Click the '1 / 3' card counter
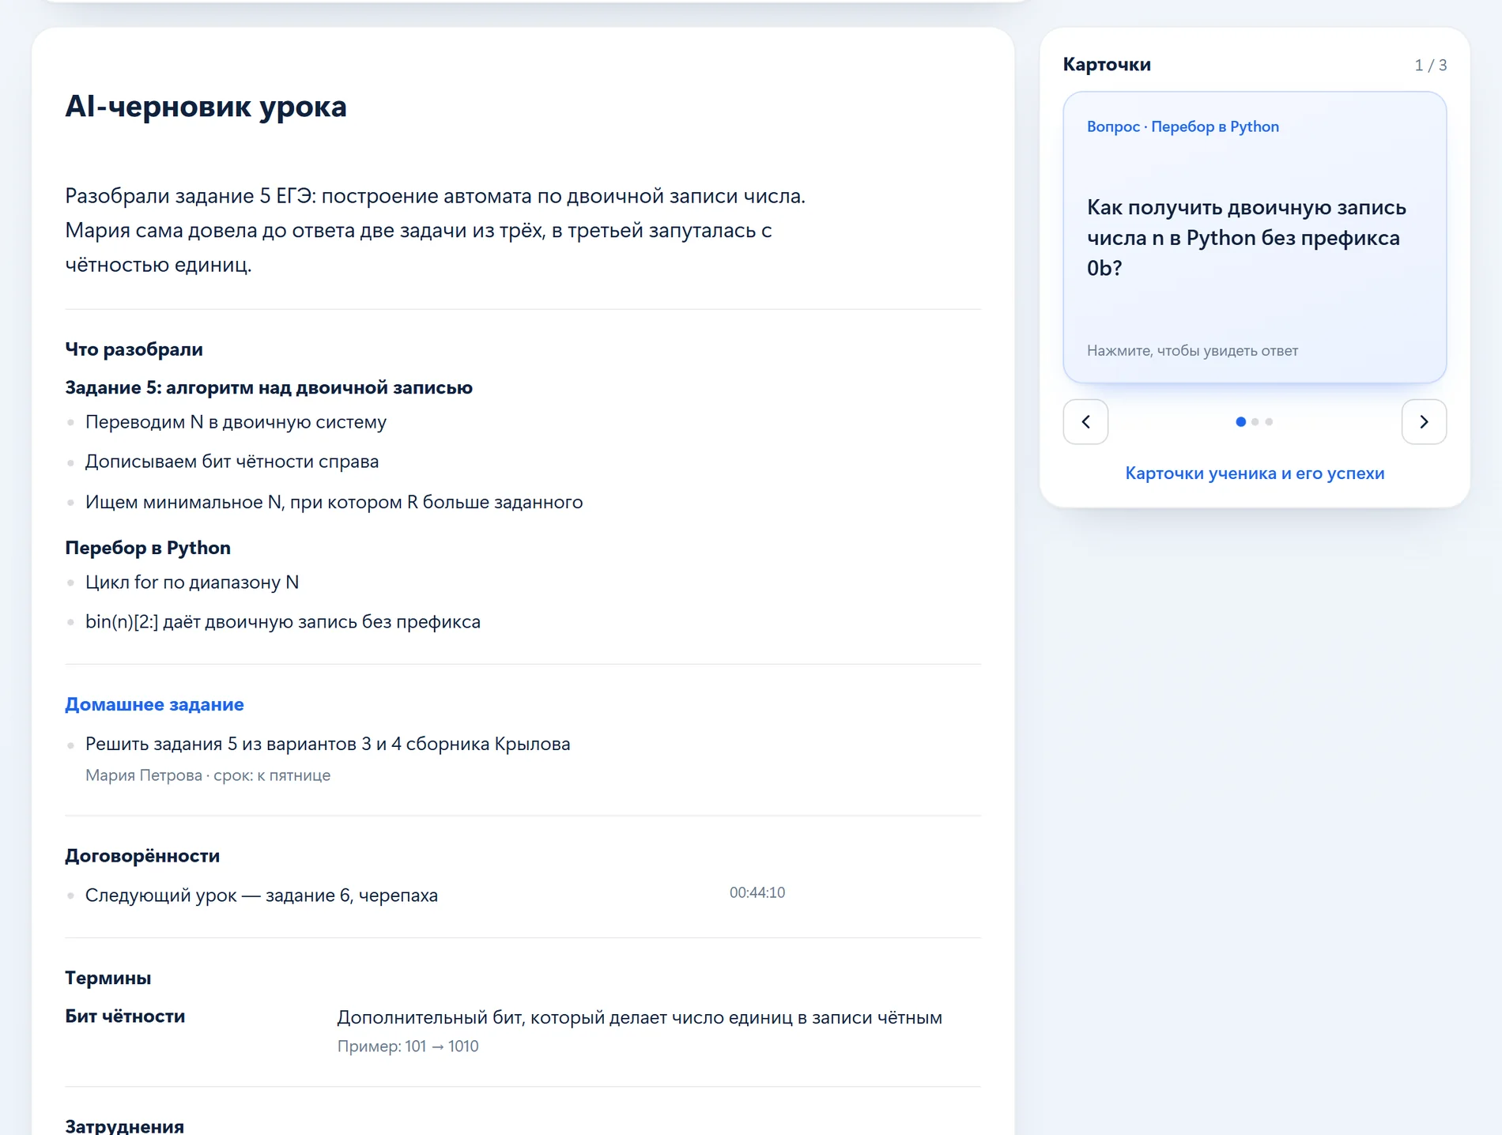Image resolution: width=1502 pixels, height=1135 pixels. [1431, 65]
